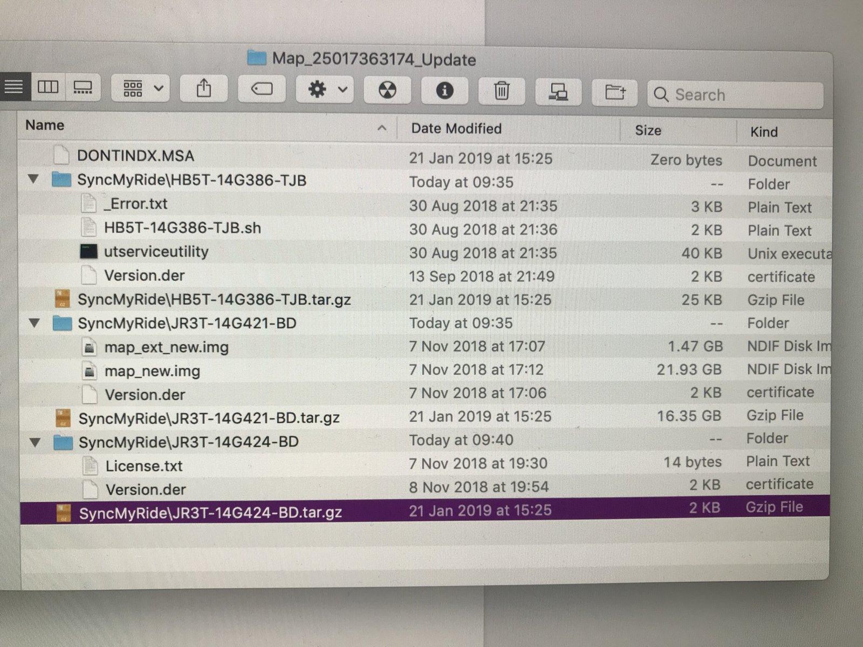The image size is (863, 647).
Task: Click the _Error.txt file icon
Action: coord(88,203)
